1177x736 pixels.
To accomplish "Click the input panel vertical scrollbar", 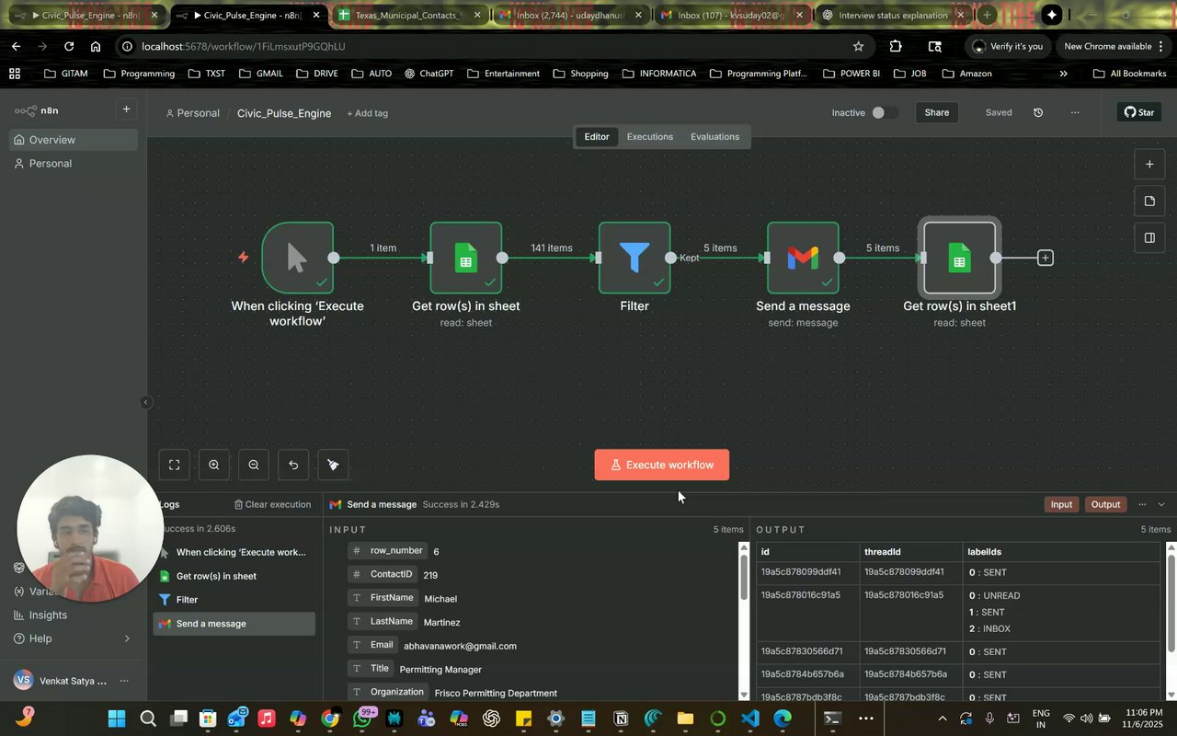I will pos(743,621).
